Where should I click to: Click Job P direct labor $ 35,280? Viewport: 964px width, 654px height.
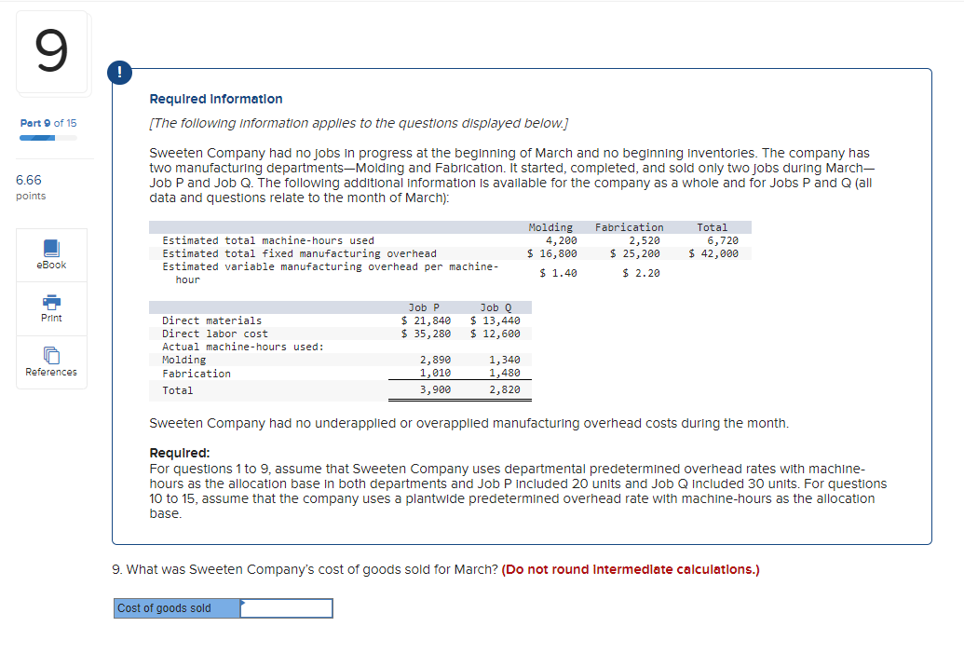[426, 334]
